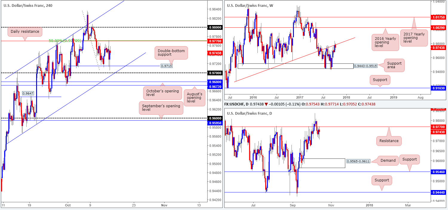Select the red 1.00290 weekly price label

point(438,27)
